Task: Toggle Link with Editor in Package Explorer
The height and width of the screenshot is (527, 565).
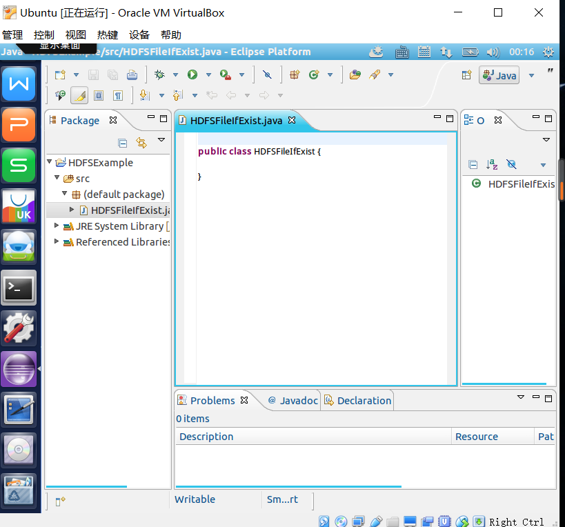Action: (141, 143)
